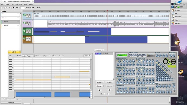Viewport: 187px width, 105px height.
Task: Click MIDI 3 track volume knob
Action: (x=24, y=31)
